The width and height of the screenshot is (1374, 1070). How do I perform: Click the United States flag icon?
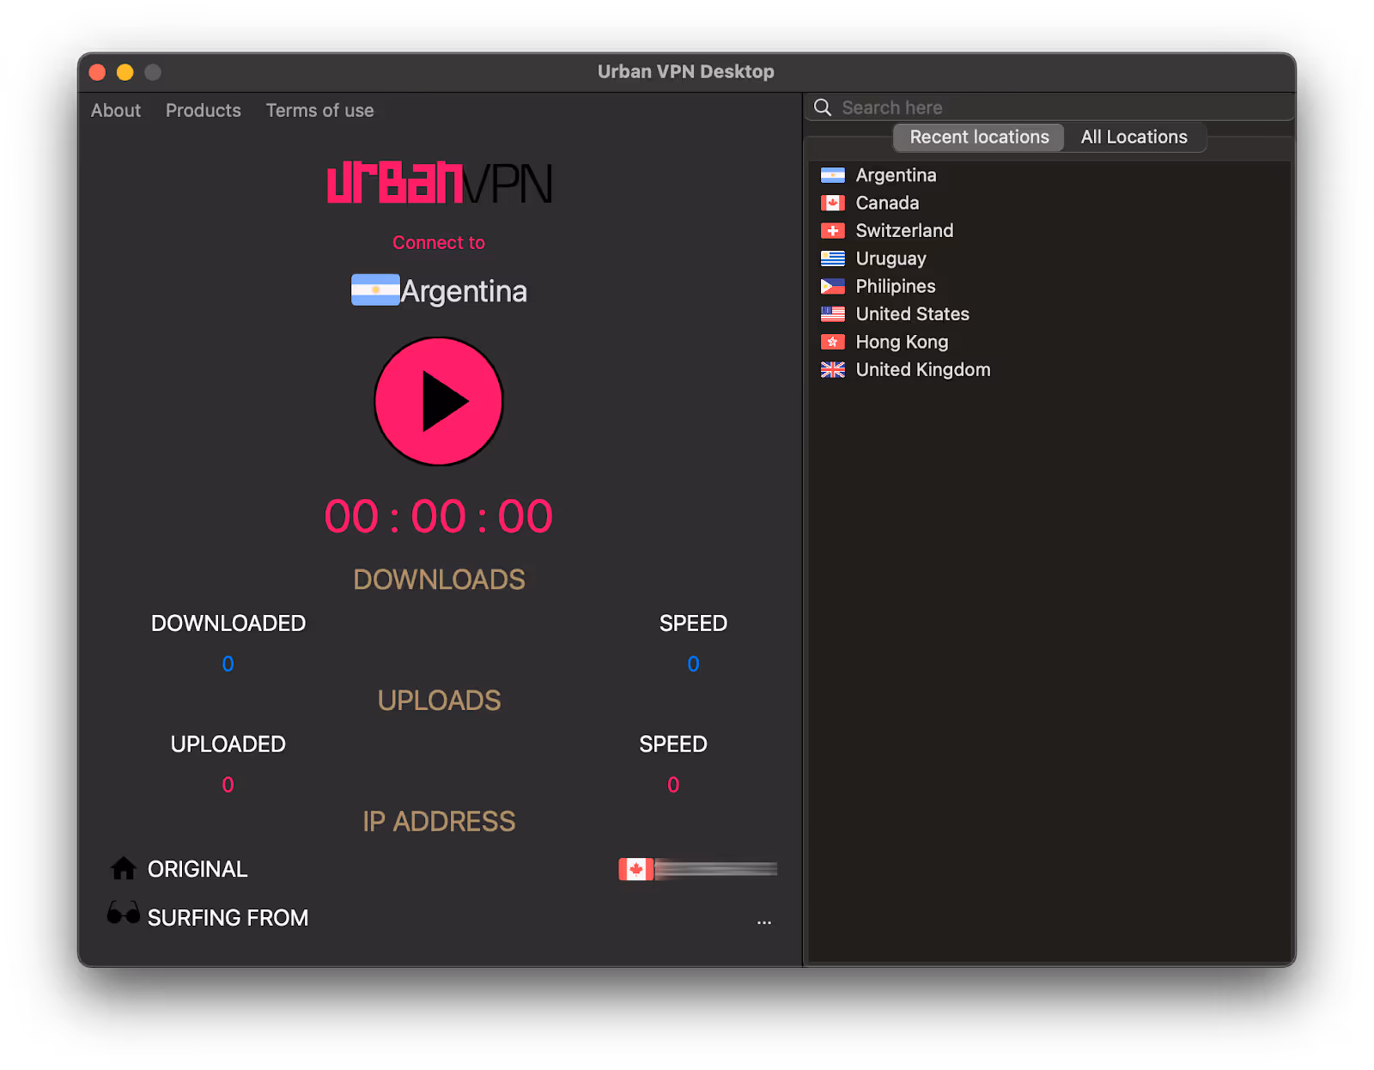pyautogui.click(x=833, y=314)
